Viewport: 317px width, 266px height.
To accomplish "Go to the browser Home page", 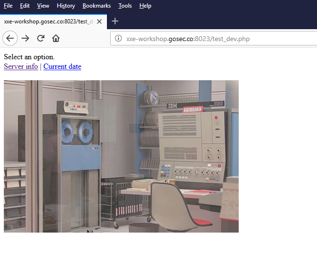I will [x=56, y=39].
